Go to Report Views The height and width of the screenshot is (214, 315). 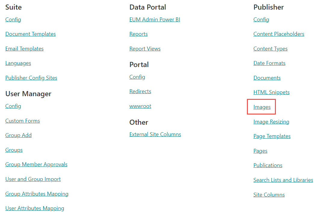[145, 48]
